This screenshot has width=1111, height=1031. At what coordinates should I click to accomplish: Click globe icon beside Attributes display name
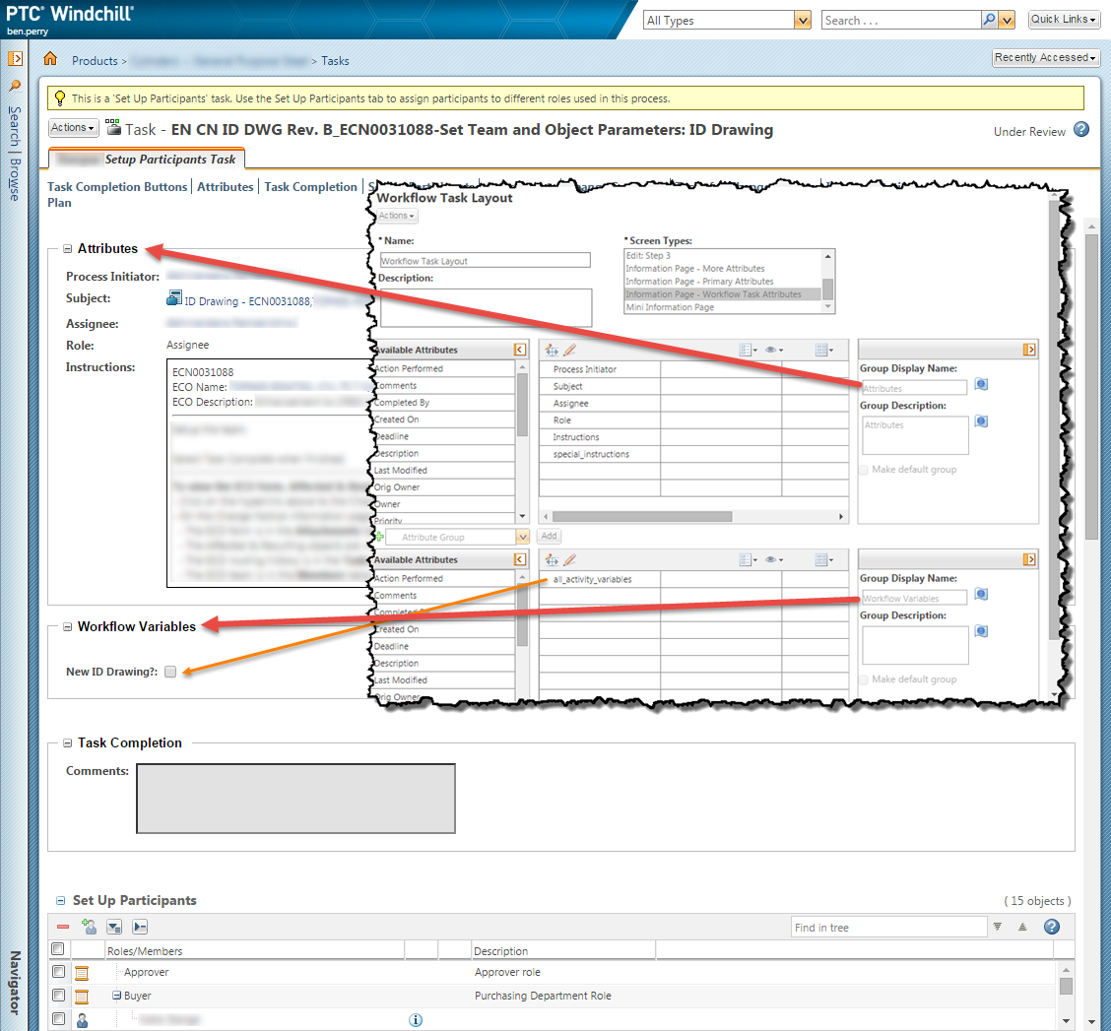[981, 384]
